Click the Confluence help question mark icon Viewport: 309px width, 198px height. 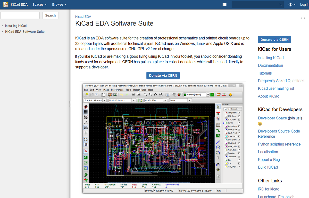click(290, 5)
